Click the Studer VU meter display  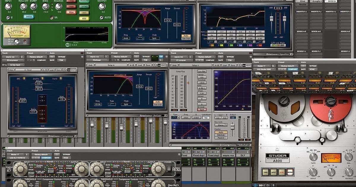[331, 158]
